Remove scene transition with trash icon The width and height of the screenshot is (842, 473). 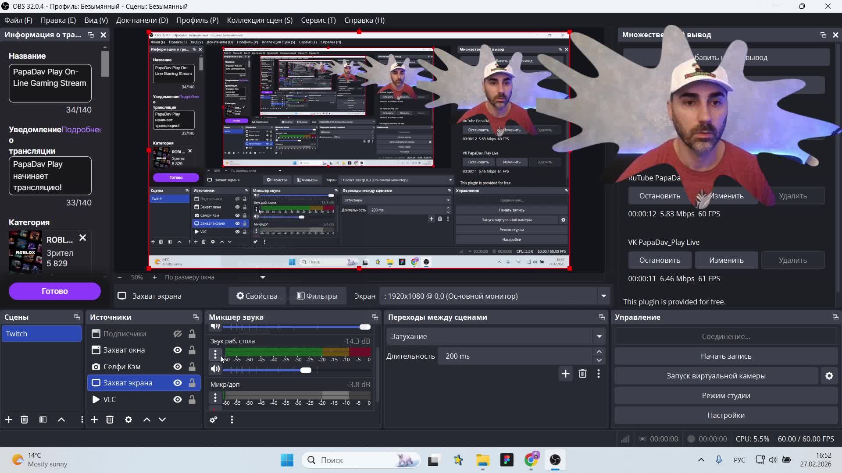582,374
